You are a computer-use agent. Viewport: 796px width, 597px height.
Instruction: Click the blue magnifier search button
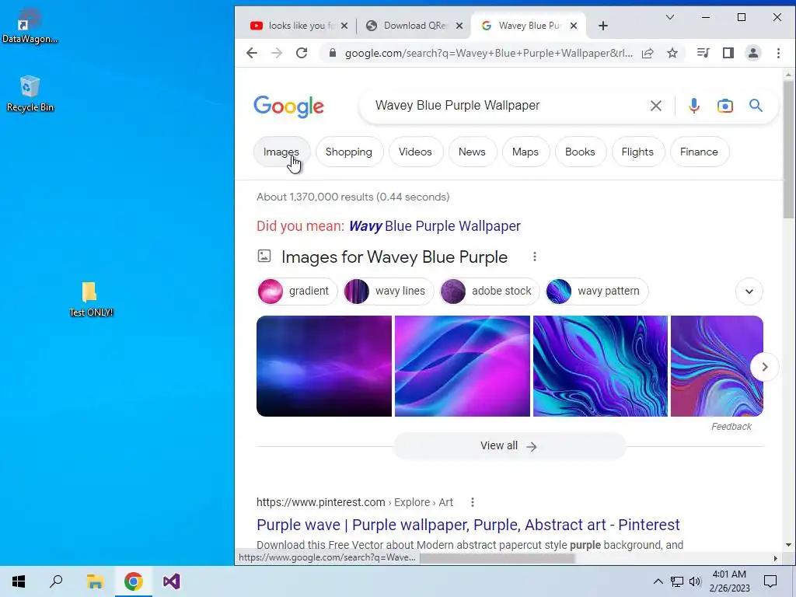pyautogui.click(x=756, y=106)
